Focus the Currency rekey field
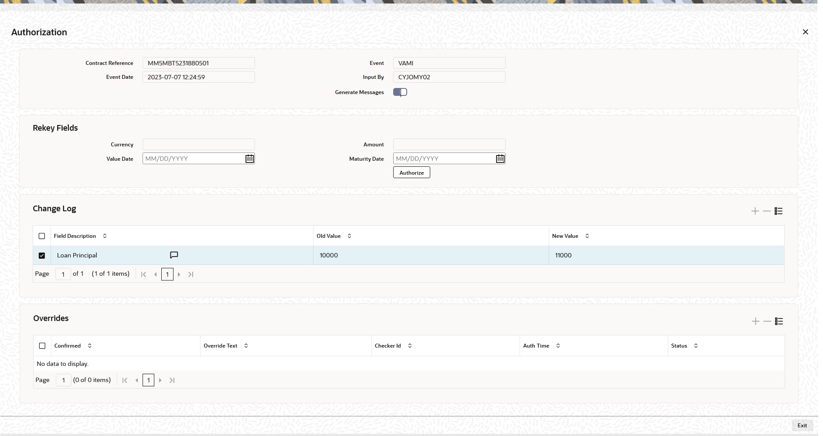The width and height of the screenshot is (823, 436). pos(199,144)
